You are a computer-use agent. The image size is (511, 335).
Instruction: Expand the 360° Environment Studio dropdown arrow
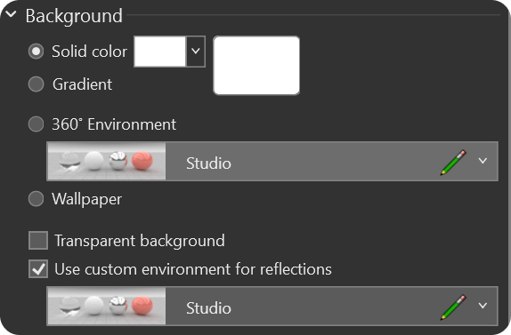(x=483, y=161)
